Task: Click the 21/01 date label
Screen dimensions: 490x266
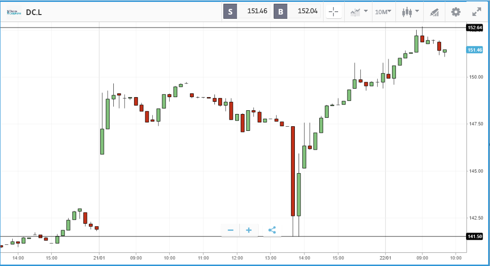Action: pos(99,258)
